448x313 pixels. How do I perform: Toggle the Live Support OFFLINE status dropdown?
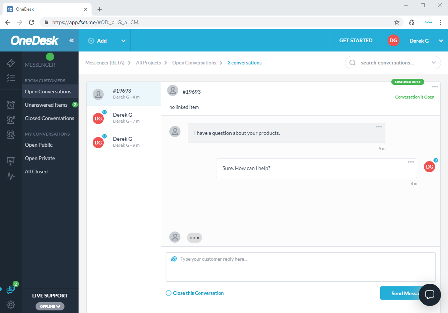[50, 306]
